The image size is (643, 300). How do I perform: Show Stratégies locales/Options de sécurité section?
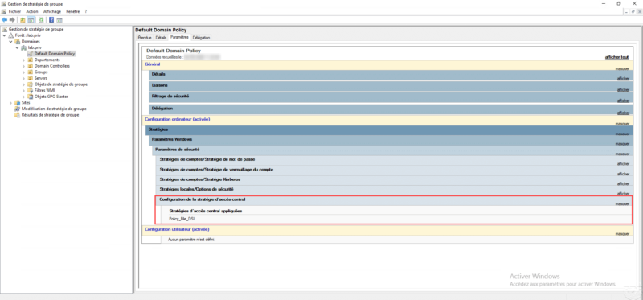[624, 194]
